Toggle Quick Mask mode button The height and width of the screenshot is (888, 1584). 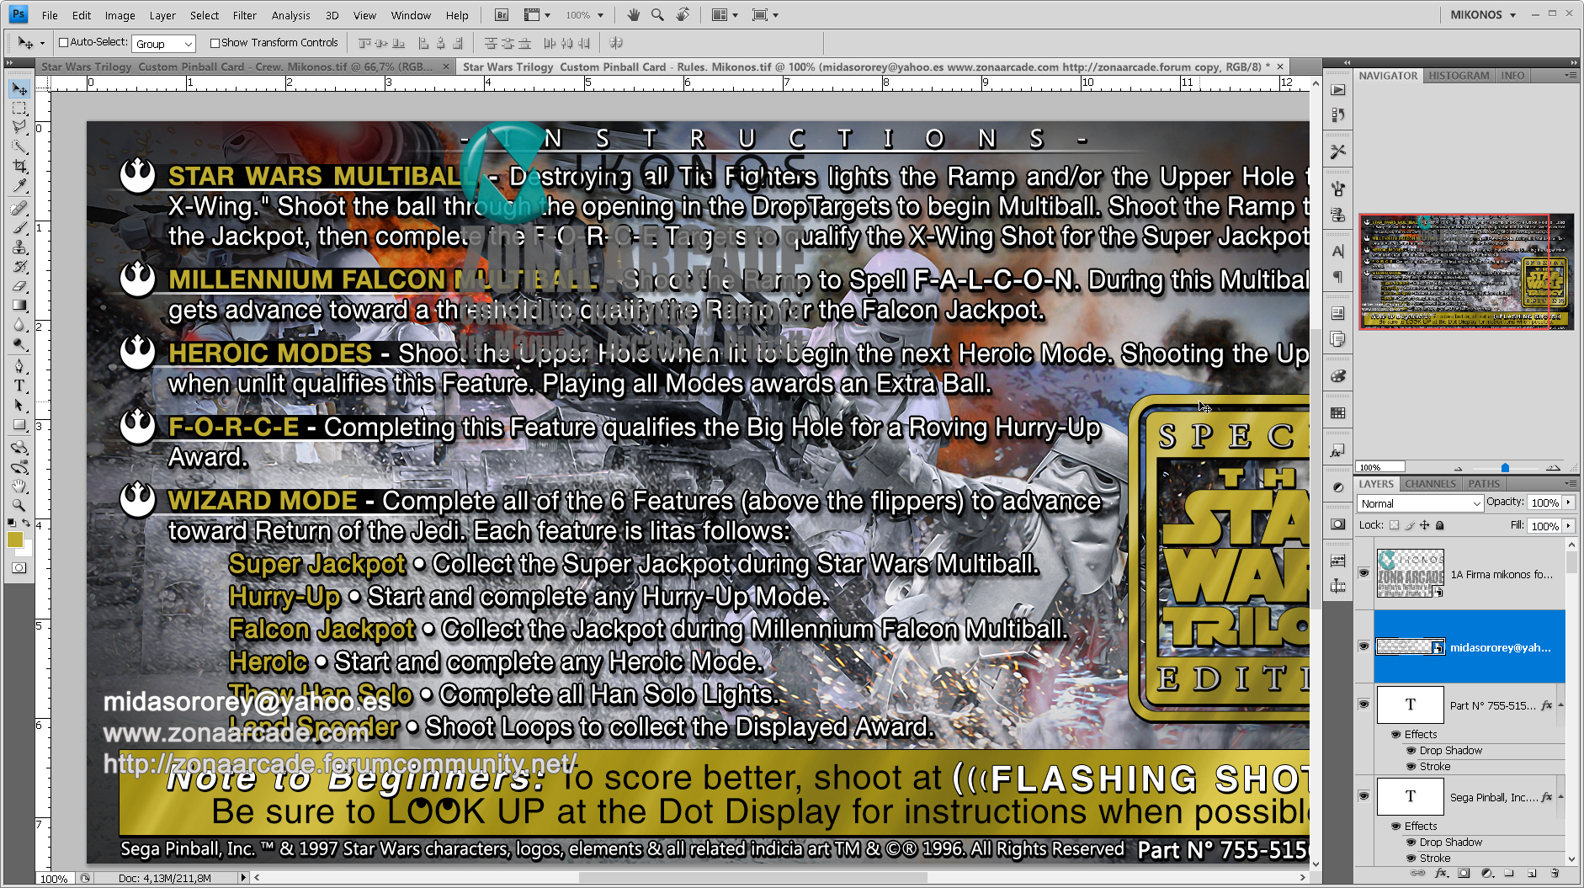pos(19,568)
